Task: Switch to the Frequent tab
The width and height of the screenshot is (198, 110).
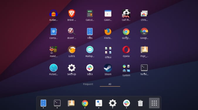Action: point(88,84)
